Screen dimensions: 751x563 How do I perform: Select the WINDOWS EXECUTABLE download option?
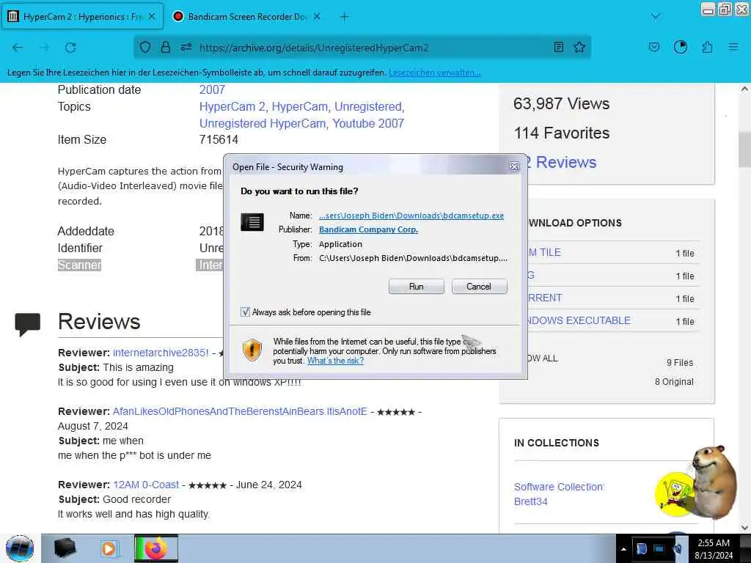click(x=579, y=320)
